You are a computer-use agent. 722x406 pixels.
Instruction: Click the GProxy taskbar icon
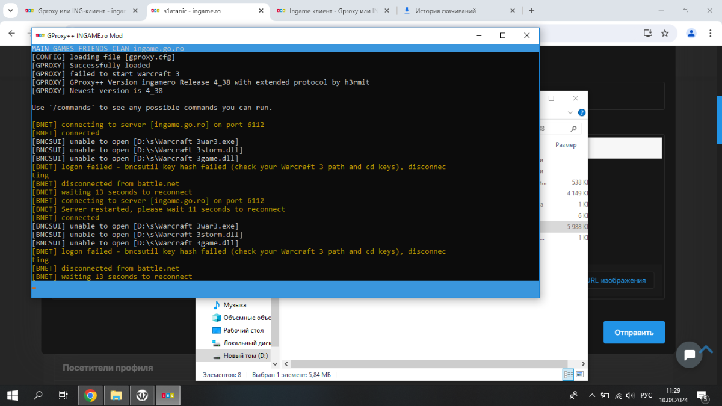[168, 395]
